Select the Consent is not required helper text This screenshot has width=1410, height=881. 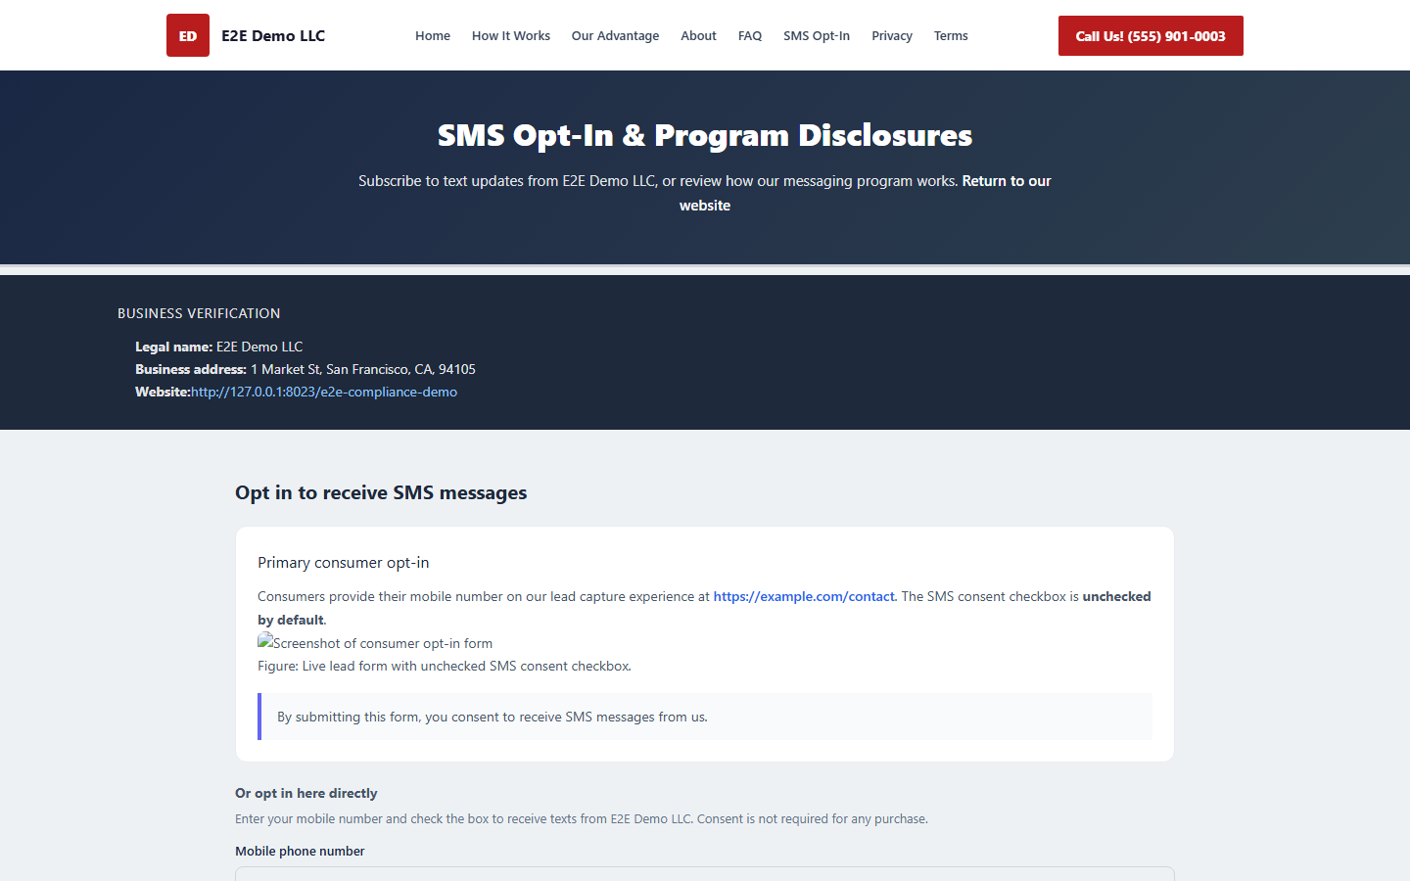[x=582, y=818]
